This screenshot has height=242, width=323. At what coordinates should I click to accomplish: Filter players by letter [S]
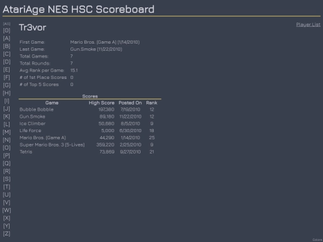coord(7,179)
